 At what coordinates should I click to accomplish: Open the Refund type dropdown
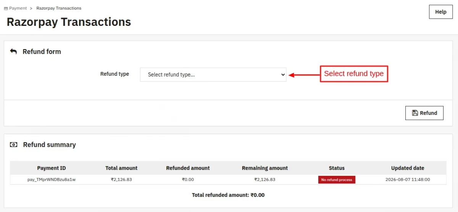pos(213,75)
